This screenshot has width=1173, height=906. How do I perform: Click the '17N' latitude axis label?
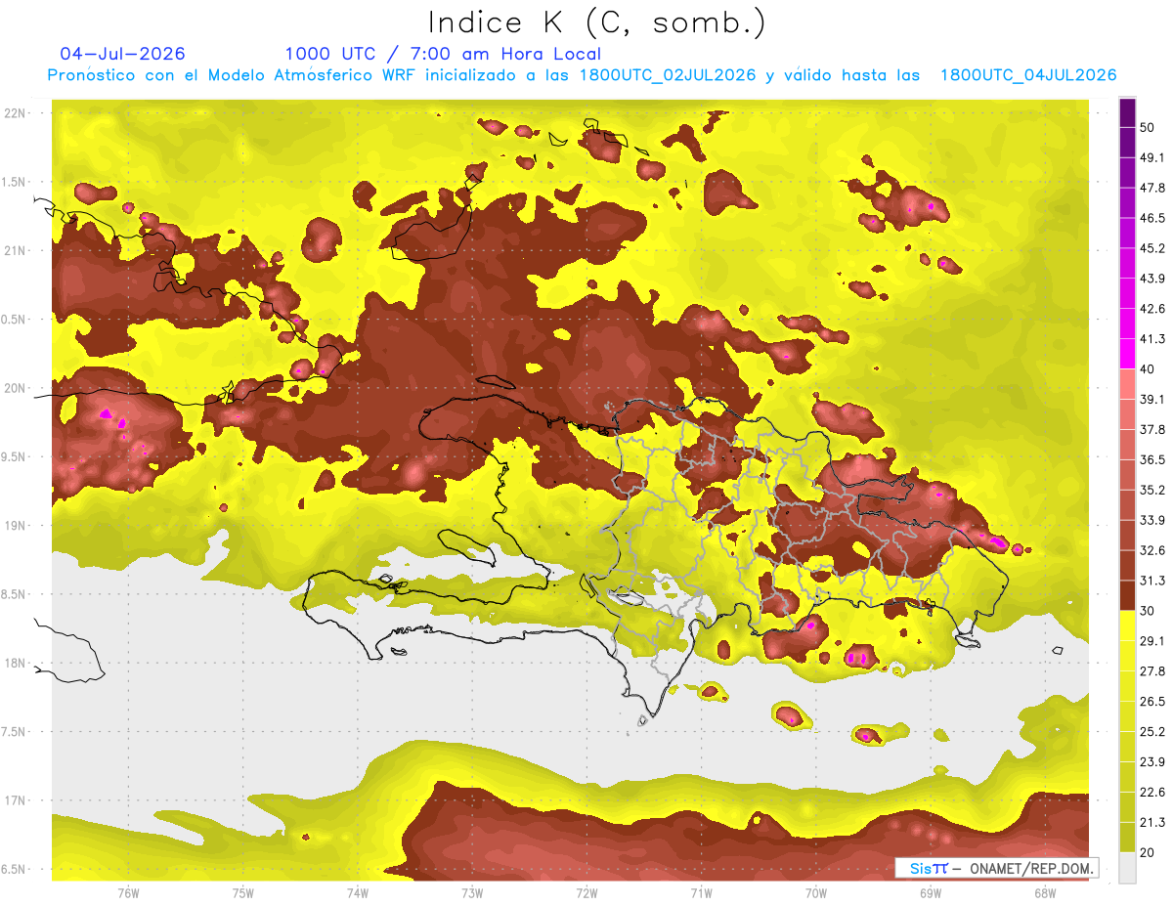(16, 800)
